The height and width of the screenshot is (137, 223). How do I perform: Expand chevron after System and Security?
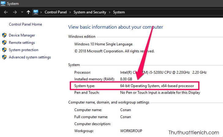click(110, 12)
